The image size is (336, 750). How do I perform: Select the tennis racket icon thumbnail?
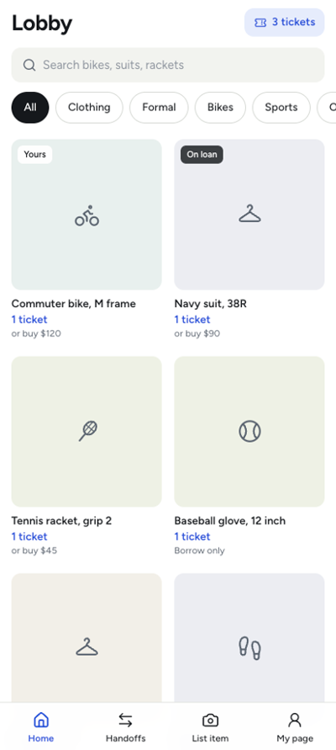point(88,431)
